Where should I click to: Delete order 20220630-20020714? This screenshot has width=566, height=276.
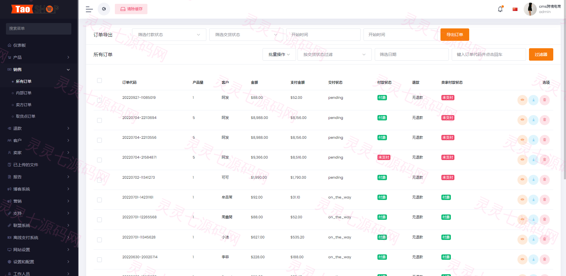(545, 259)
